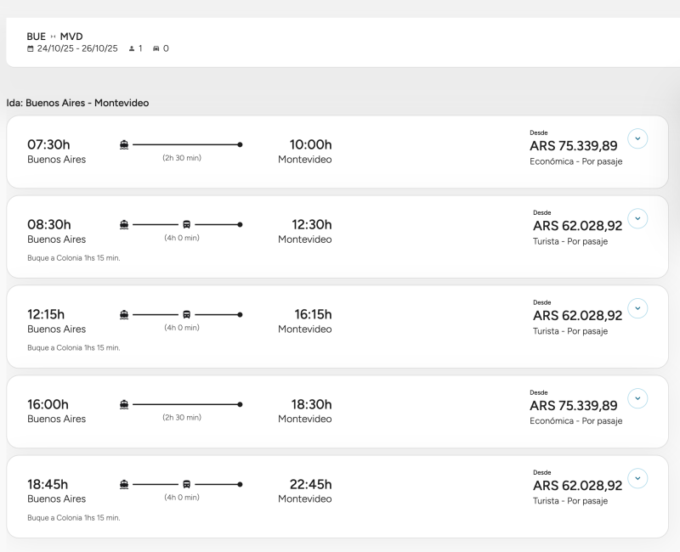Click the bus icon on the 08:30h trip
The height and width of the screenshot is (552, 680).
click(x=187, y=224)
